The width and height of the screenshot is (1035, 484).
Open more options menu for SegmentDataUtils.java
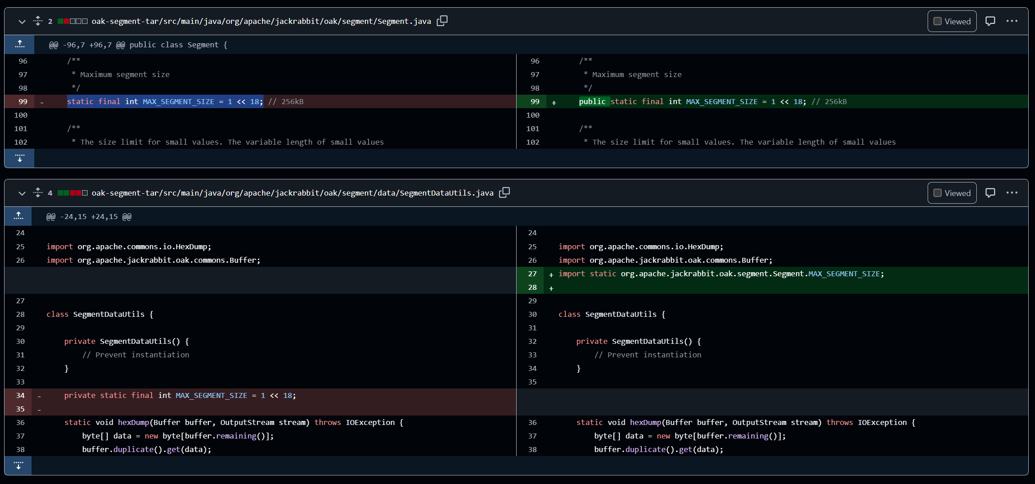[1012, 192]
